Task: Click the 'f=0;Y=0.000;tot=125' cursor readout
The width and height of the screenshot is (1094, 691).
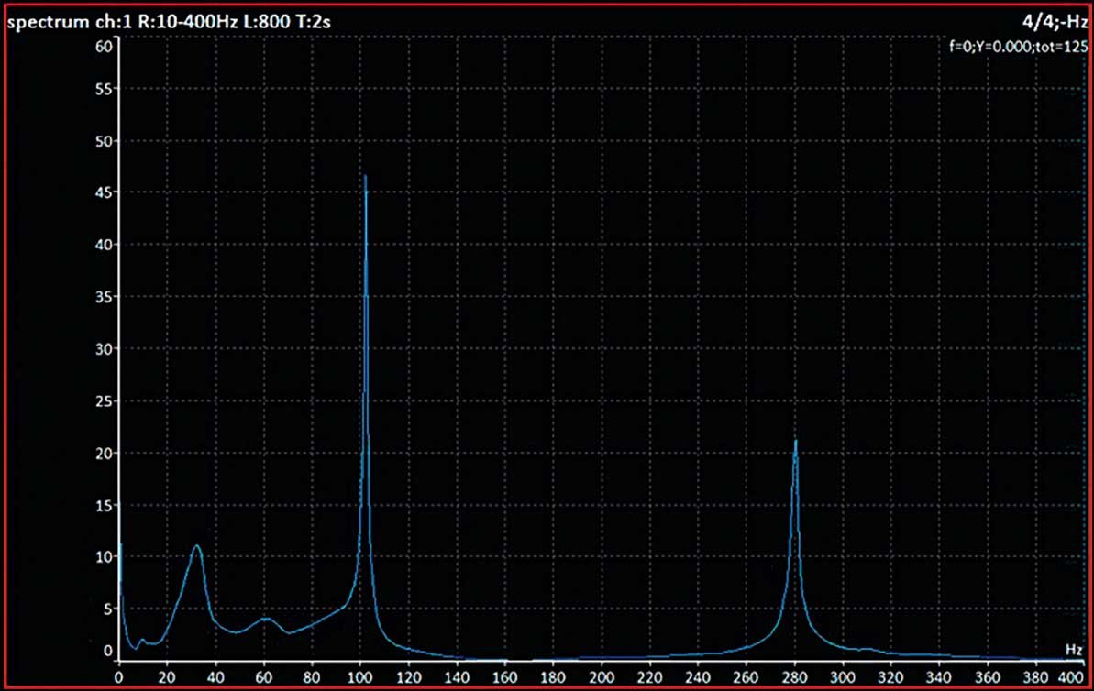Action: tap(1018, 47)
